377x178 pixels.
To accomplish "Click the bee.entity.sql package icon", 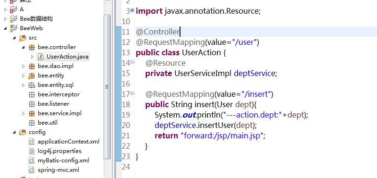I will [x=32, y=85].
